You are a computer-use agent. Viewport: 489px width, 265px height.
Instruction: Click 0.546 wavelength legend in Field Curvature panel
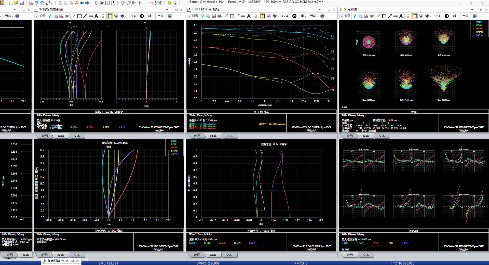pos(74,127)
